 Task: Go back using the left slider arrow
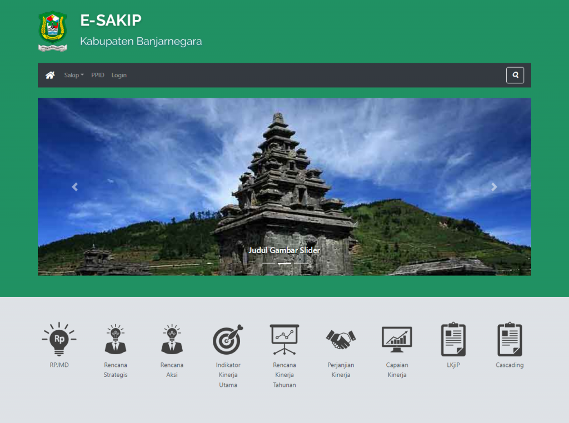pos(75,187)
